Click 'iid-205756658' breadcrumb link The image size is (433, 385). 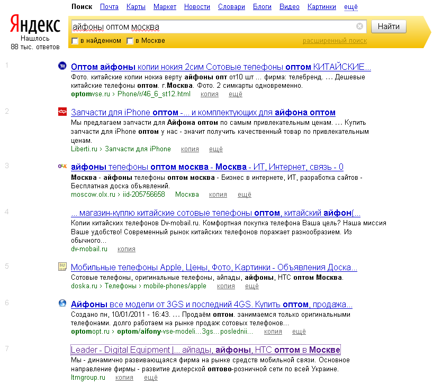coord(143,195)
